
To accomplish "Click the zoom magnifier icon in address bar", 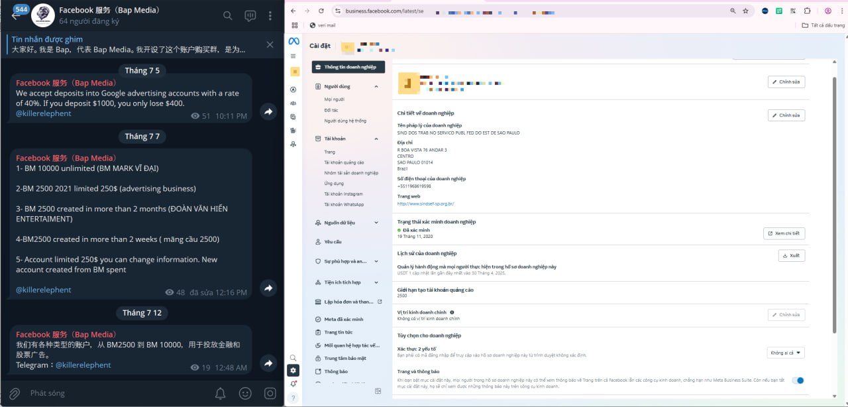I will coord(733,11).
